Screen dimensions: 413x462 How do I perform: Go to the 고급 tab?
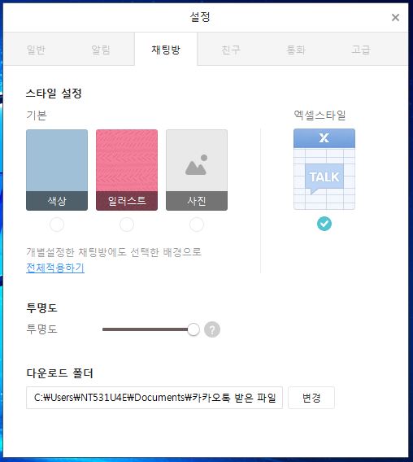(x=361, y=50)
